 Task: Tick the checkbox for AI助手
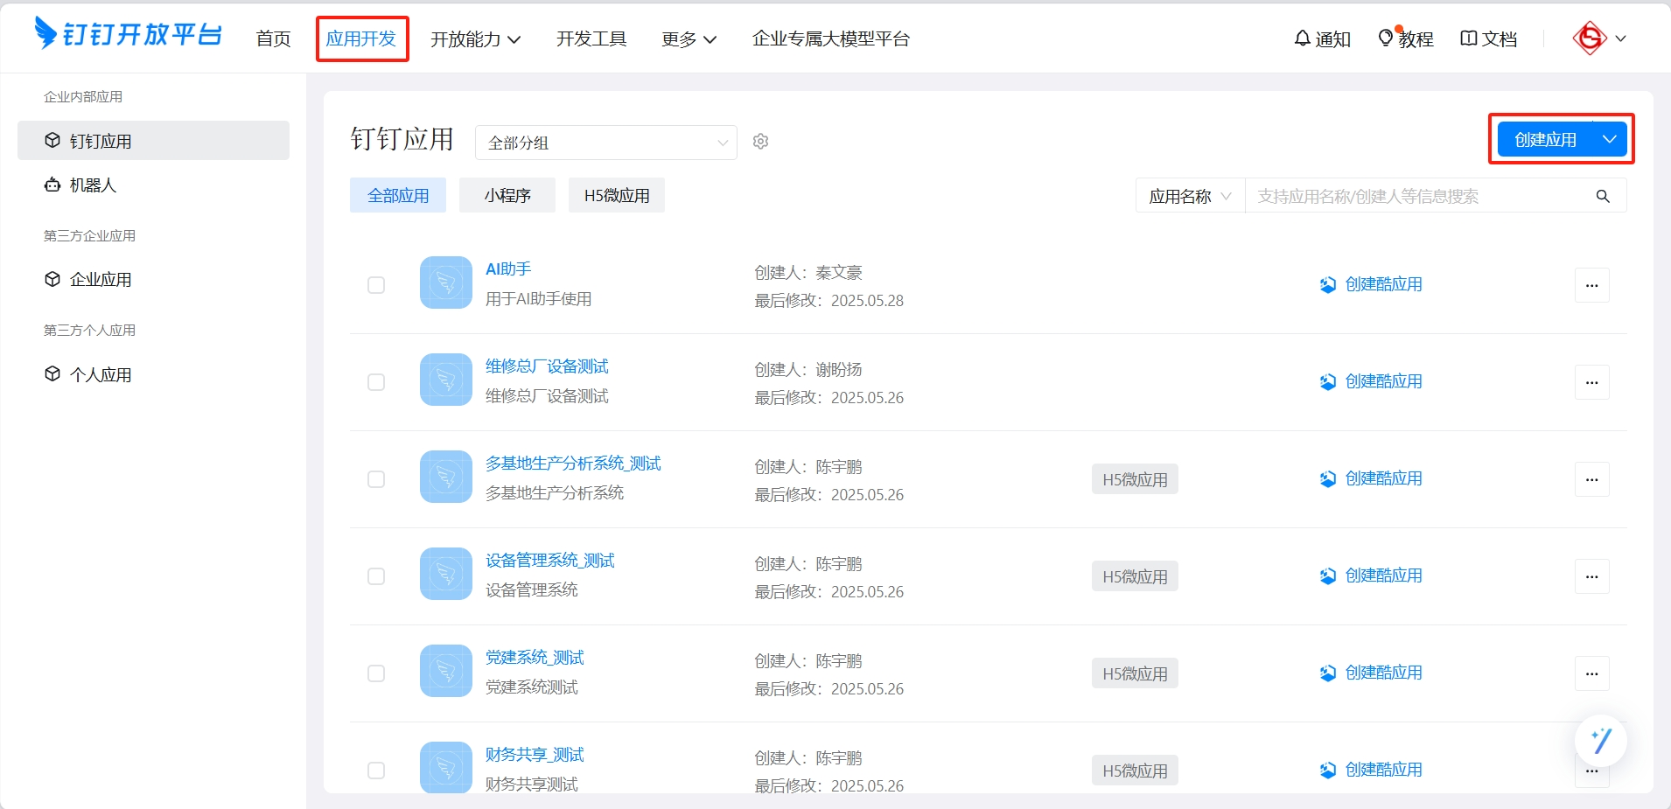(x=376, y=285)
